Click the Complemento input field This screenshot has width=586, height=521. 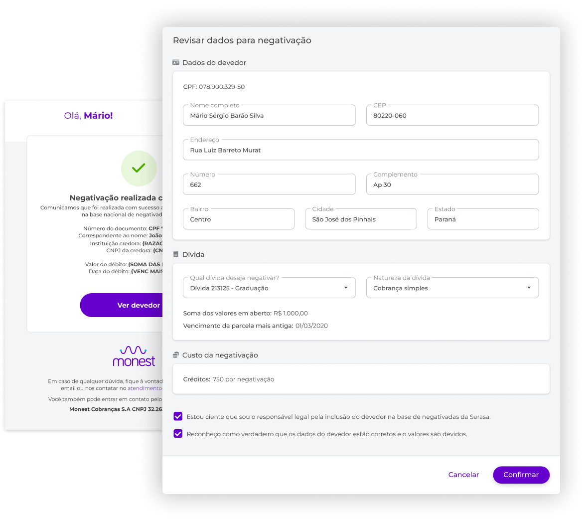(452, 184)
